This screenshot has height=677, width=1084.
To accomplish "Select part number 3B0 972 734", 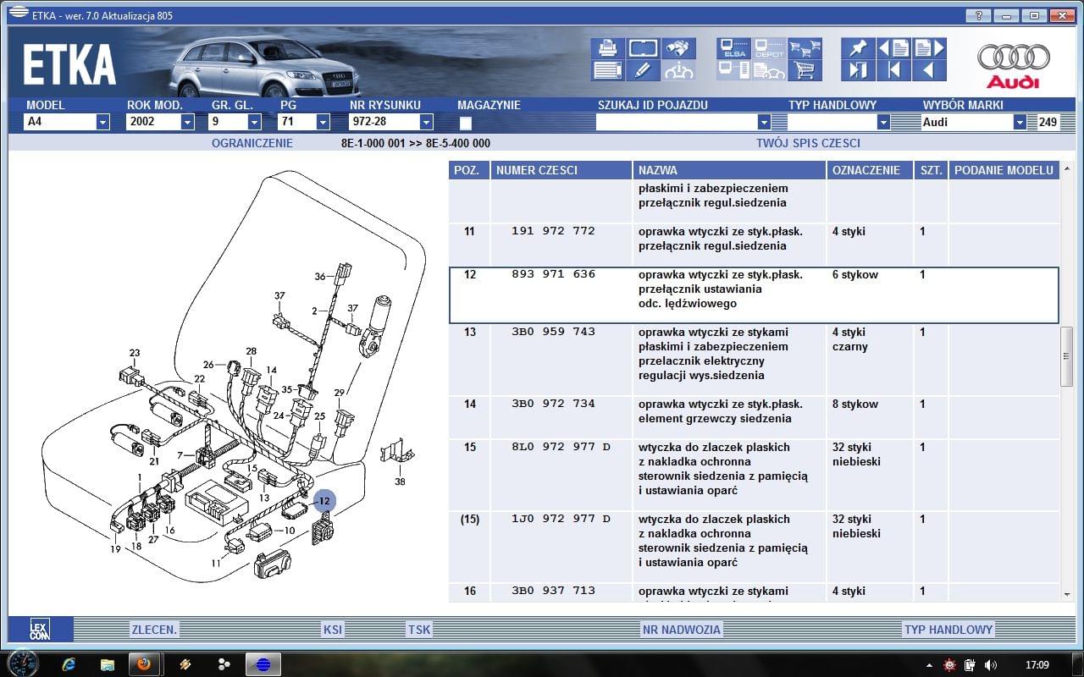I will click(553, 404).
